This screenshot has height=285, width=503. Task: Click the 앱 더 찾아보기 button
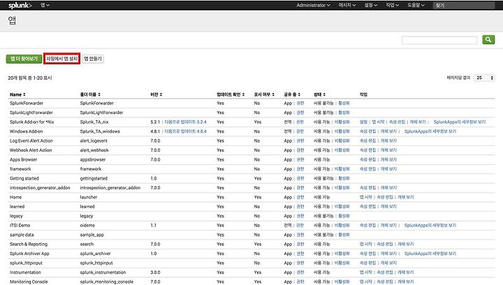[x=24, y=59]
